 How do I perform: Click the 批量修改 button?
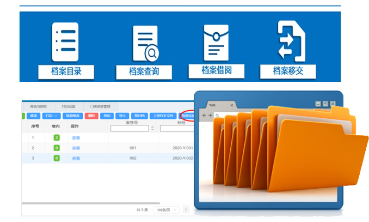click(x=72, y=116)
